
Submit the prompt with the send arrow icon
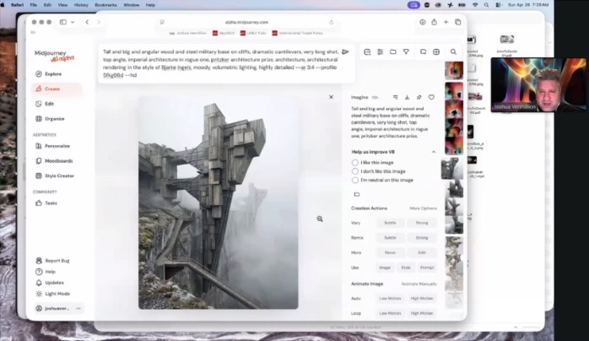(x=345, y=51)
